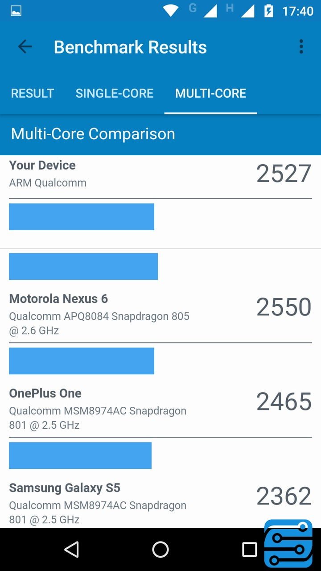The image size is (321, 571).
Task: Open the three-dot overflow menu
Action: pyautogui.click(x=301, y=47)
